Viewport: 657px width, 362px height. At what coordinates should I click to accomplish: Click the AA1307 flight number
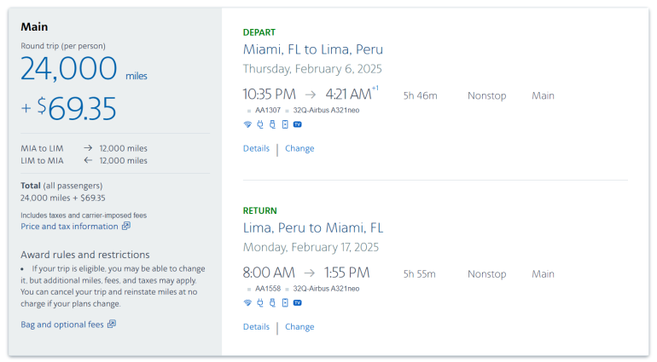click(x=268, y=110)
